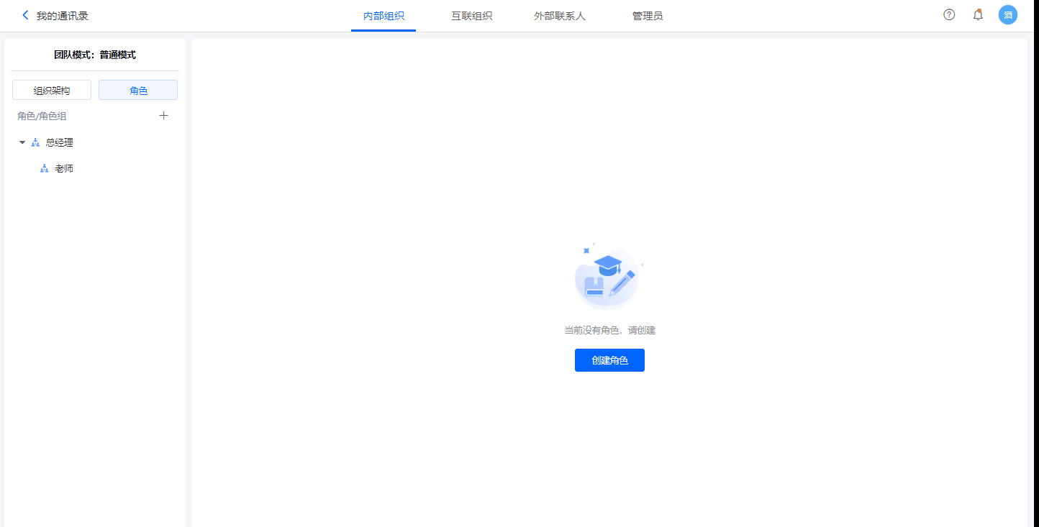The width and height of the screenshot is (1039, 527).
Task: Open the help question mark icon
Action: click(x=949, y=15)
